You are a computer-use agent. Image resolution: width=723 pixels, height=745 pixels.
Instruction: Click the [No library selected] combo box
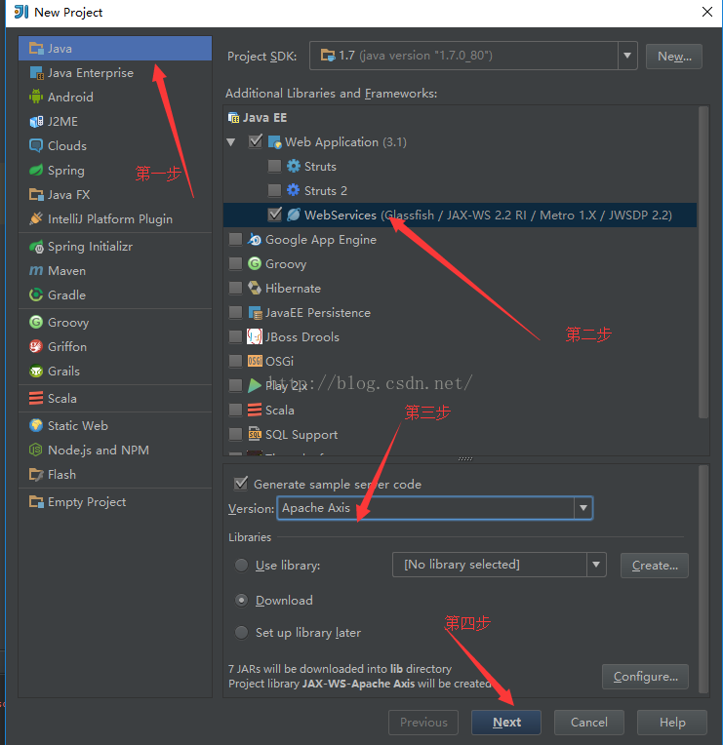point(500,565)
